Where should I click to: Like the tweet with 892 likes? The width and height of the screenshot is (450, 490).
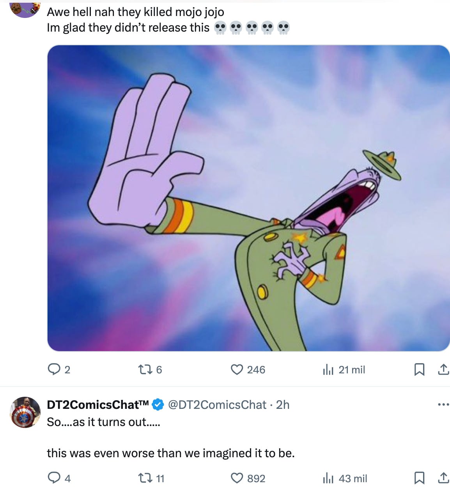tap(237, 478)
